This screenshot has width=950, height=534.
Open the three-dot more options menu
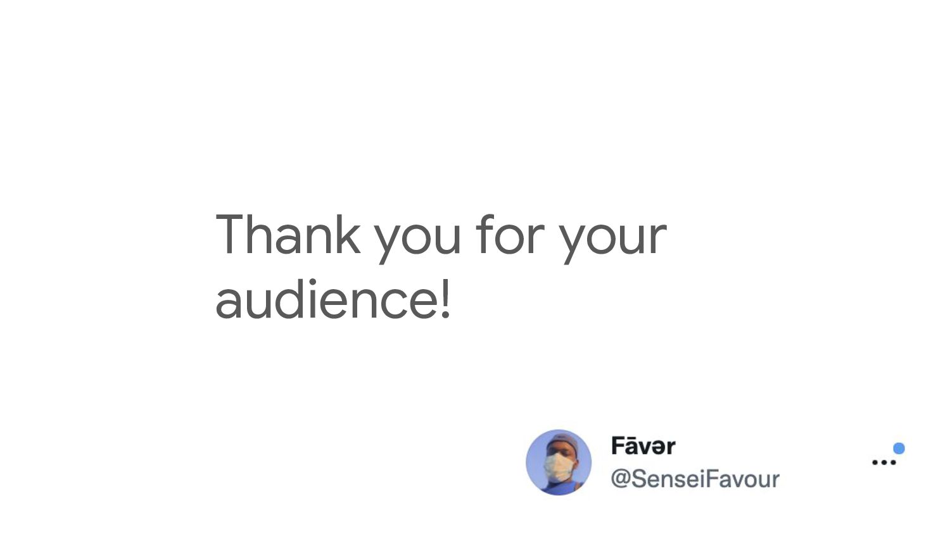click(883, 463)
